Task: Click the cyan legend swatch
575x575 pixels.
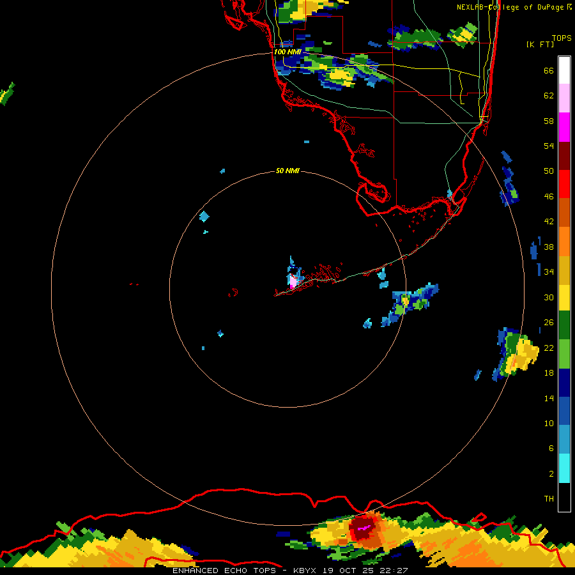Action: [564, 468]
